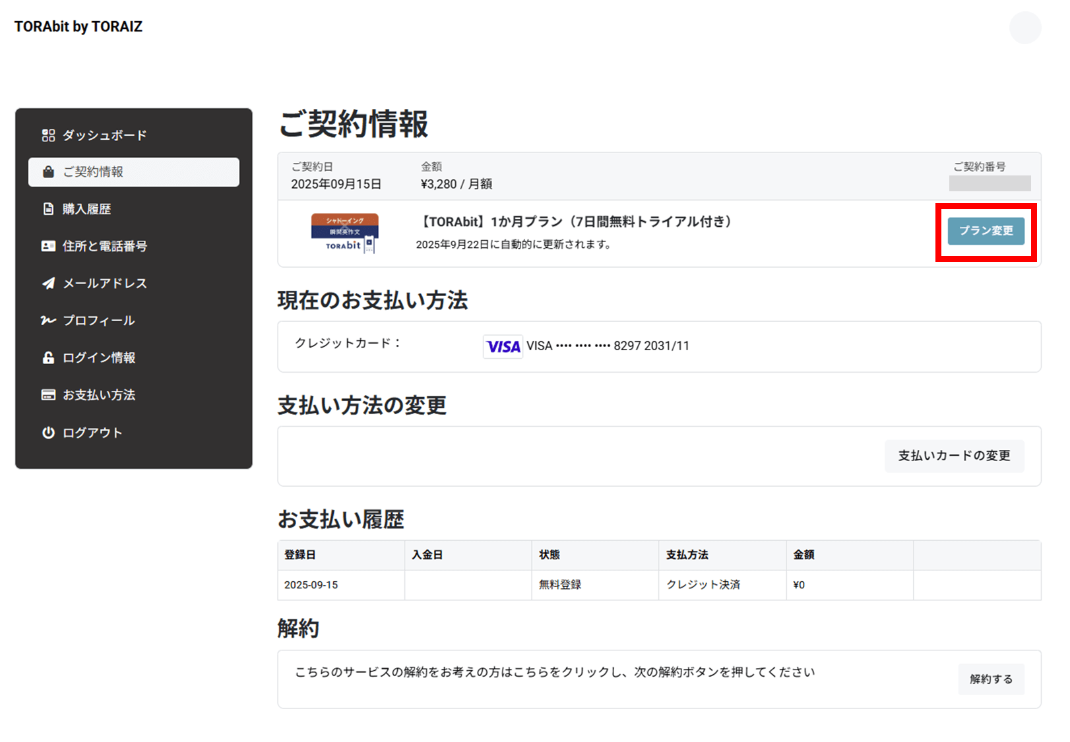The image size is (1070, 742).
Task: Click the credit card icon beside お支払い方法
Action: pos(48,395)
